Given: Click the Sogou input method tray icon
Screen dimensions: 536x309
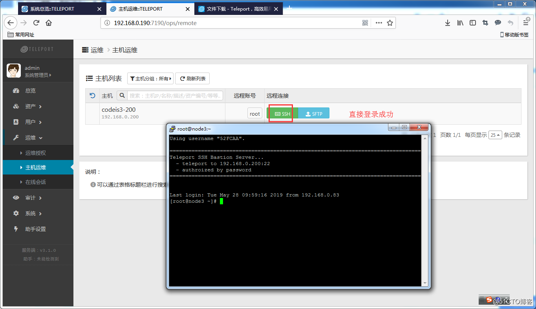Looking at the screenshot, I should pos(489,300).
